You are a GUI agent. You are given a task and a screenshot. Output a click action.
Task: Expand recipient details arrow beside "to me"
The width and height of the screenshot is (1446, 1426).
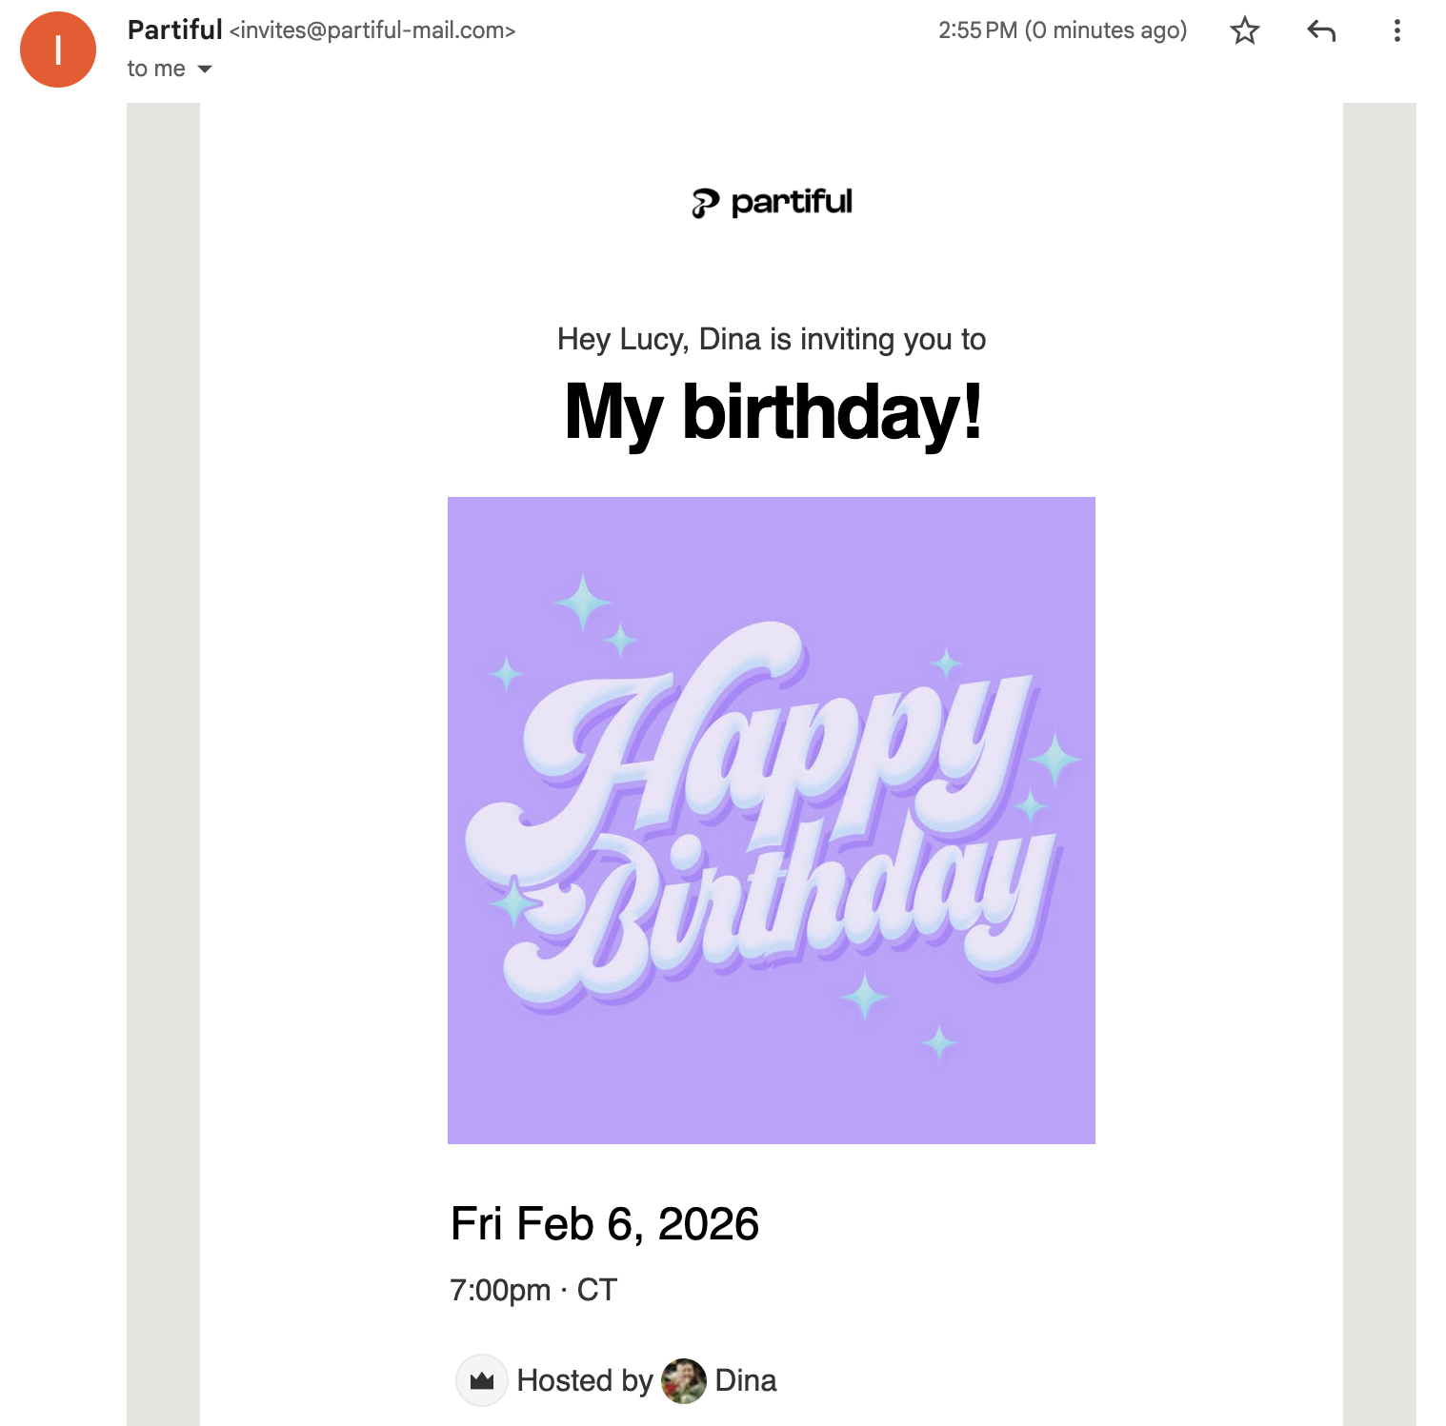[205, 69]
